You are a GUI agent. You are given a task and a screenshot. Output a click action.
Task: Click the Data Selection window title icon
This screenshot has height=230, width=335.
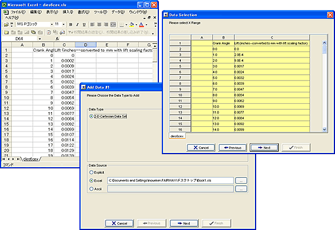pos(166,15)
